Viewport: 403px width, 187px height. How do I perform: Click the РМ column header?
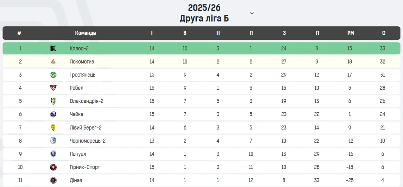point(351,33)
